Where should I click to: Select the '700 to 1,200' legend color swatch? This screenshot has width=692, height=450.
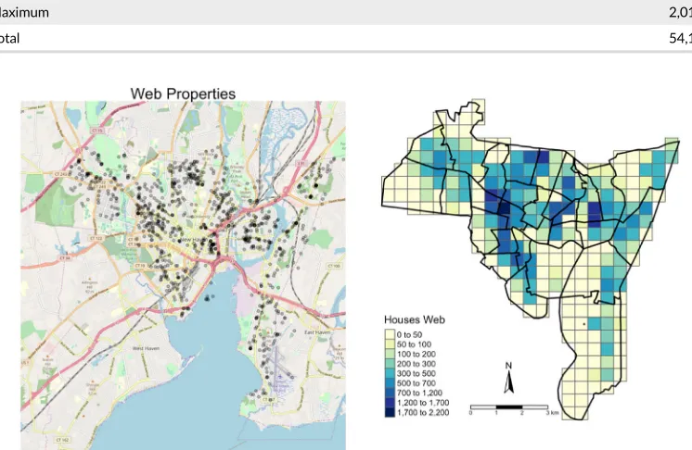tap(390, 393)
